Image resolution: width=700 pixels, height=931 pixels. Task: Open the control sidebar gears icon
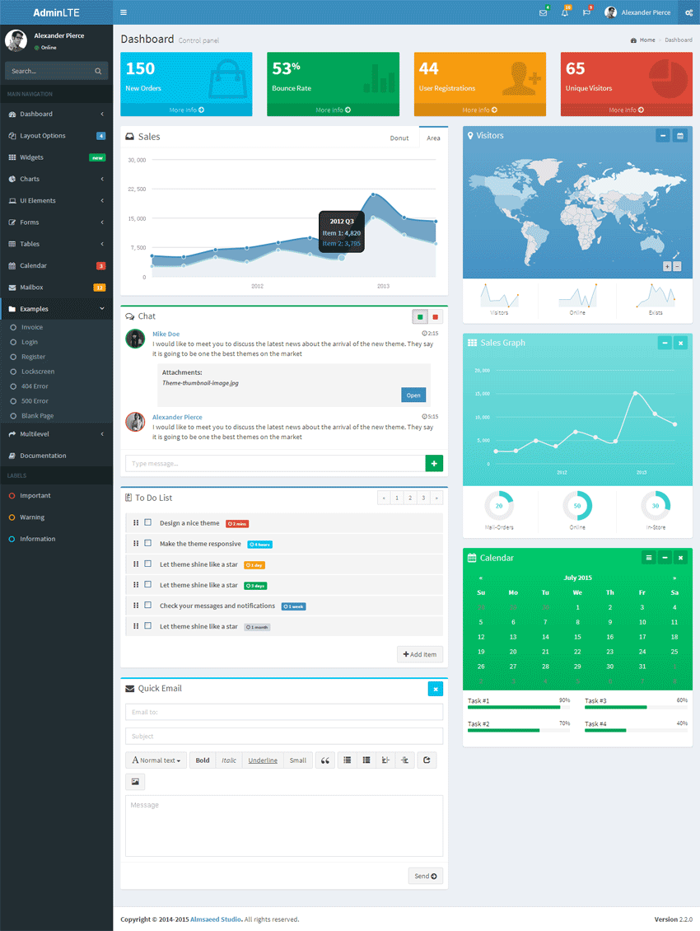pyautogui.click(x=688, y=12)
